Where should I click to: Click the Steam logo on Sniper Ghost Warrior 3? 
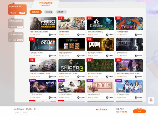point(81,76)
